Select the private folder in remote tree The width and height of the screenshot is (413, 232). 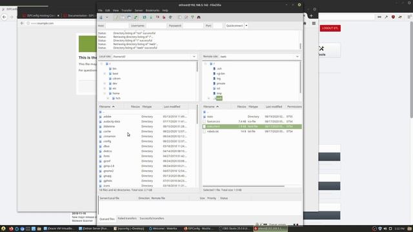(221, 84)
